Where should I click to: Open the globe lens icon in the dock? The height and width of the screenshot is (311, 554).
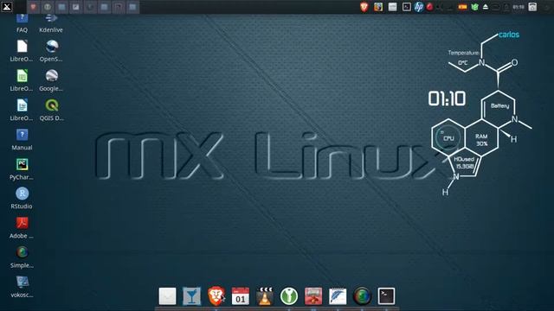click(362, 295)
